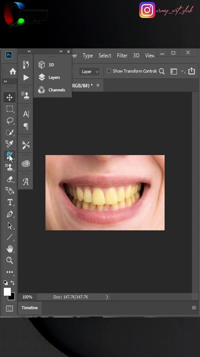Select the Eraser tool
Screen dimensions: 200x357
click(x=9, y=179)
